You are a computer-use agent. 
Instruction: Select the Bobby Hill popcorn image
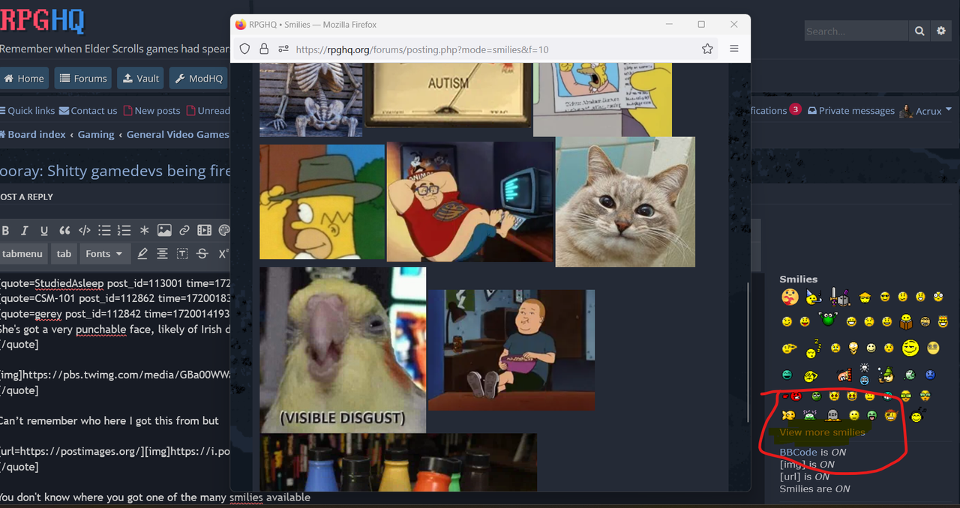pyautogui.click(x=511, y=350)
